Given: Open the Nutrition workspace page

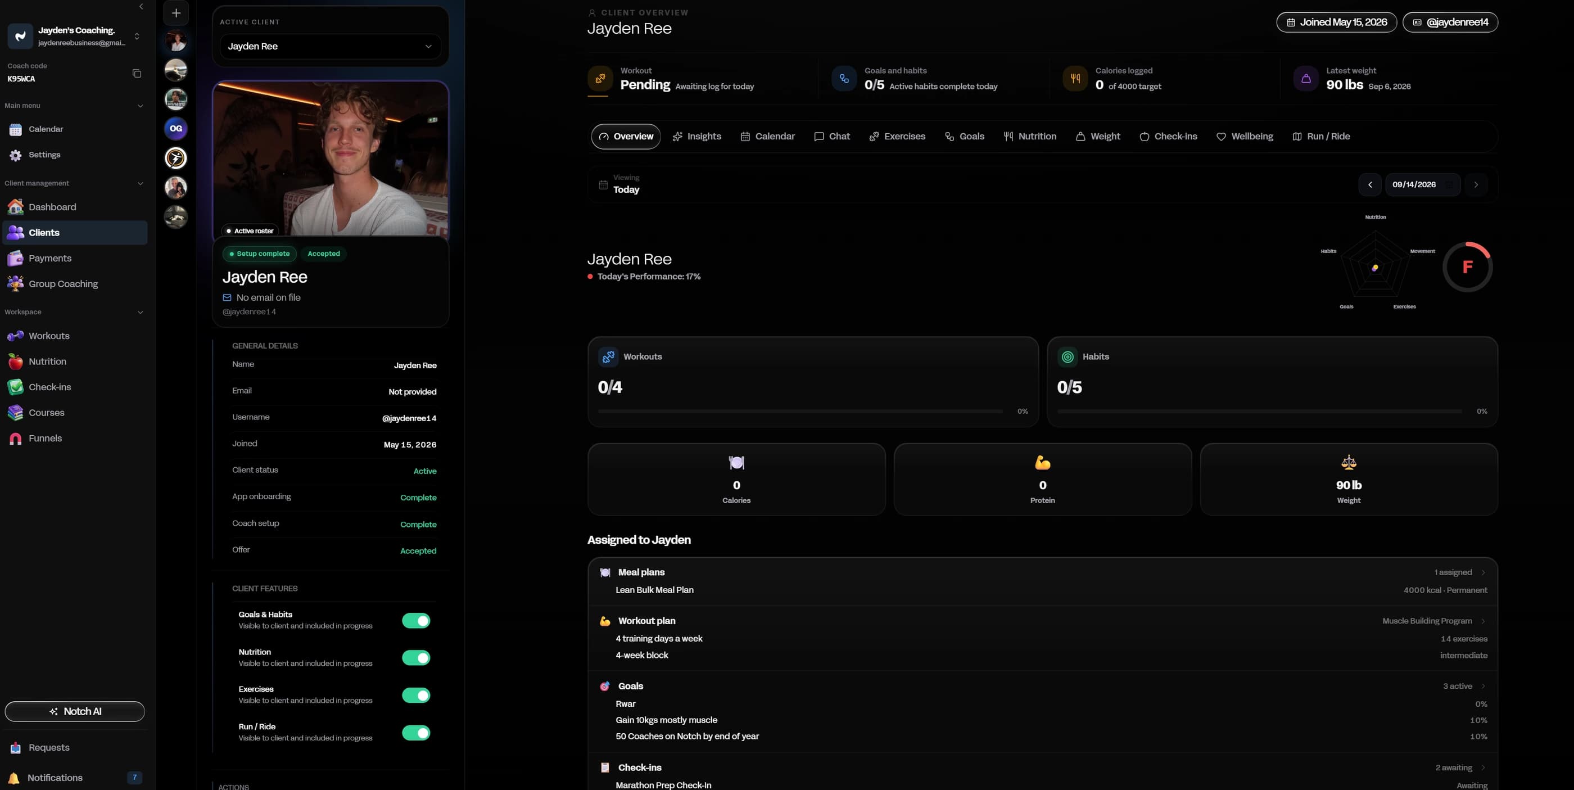Looking at the screenshot, I should coord(75,362).
